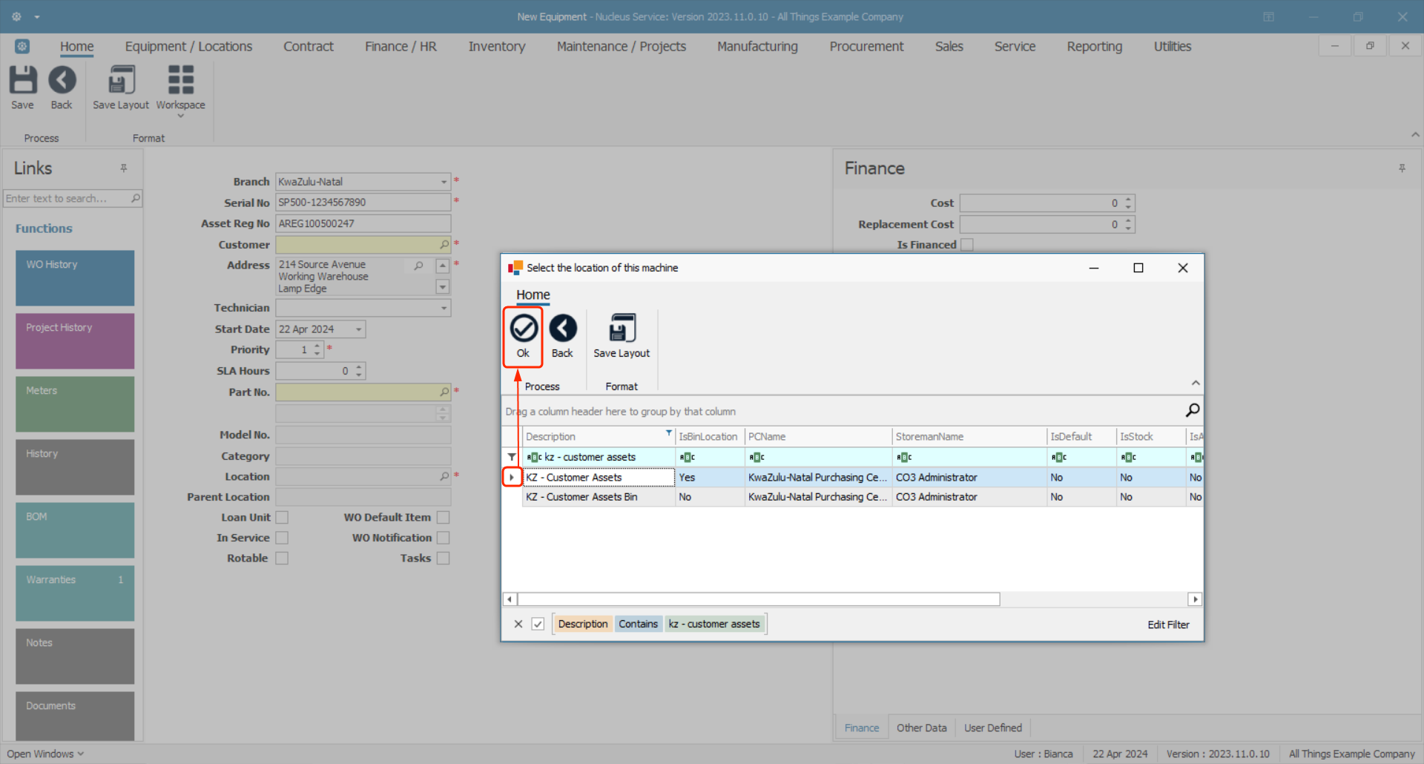Image resolution: width=1424 pixels, height=764 pixels.
Task: Open the Inventory menu tab
Action: tap(497, 46)
